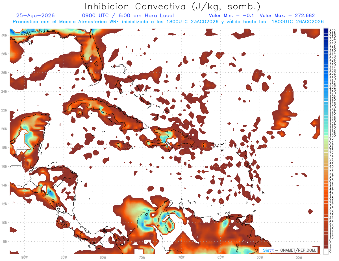Select '0900 UTC / 6:00 am Hora Local'
339x261 pixels.
[x=128, y=15]
